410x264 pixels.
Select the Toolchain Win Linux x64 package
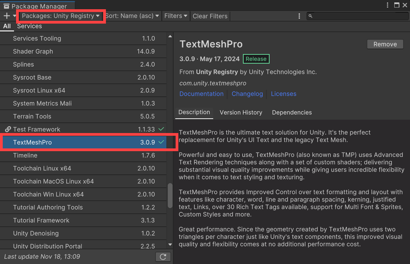pyautogui.click(x=83, y=195)
